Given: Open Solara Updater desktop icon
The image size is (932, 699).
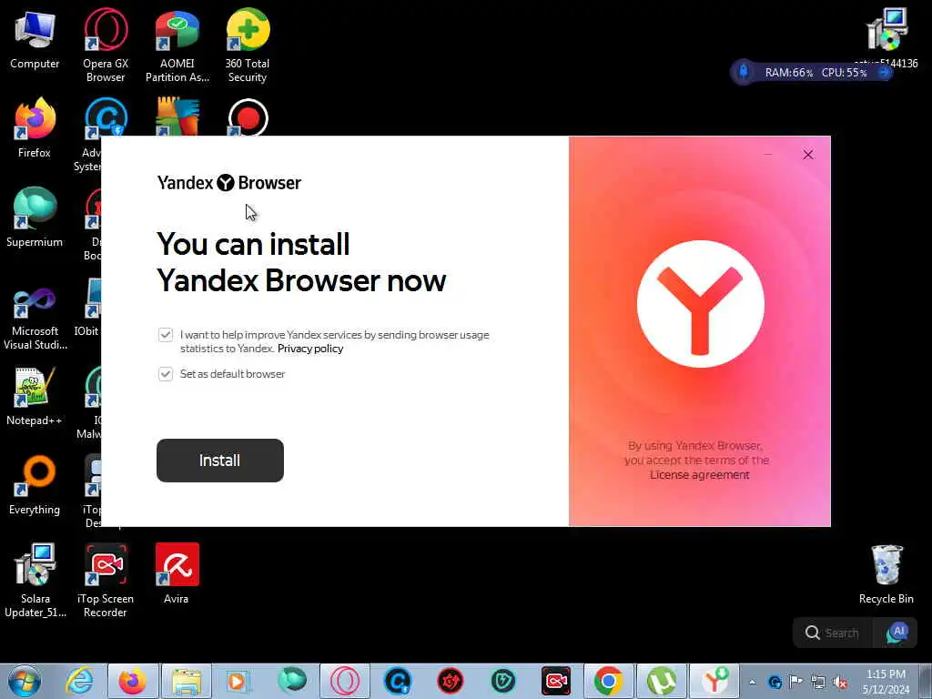Looking at the screenshot, I should 35,580.
